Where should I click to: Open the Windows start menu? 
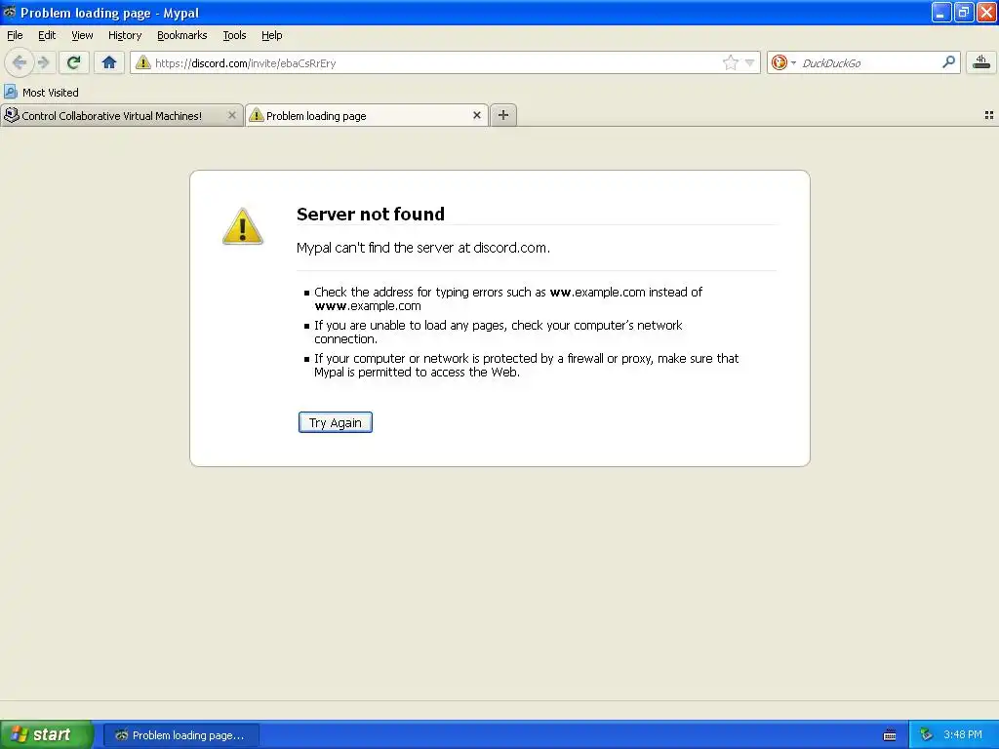coord(47,734)
